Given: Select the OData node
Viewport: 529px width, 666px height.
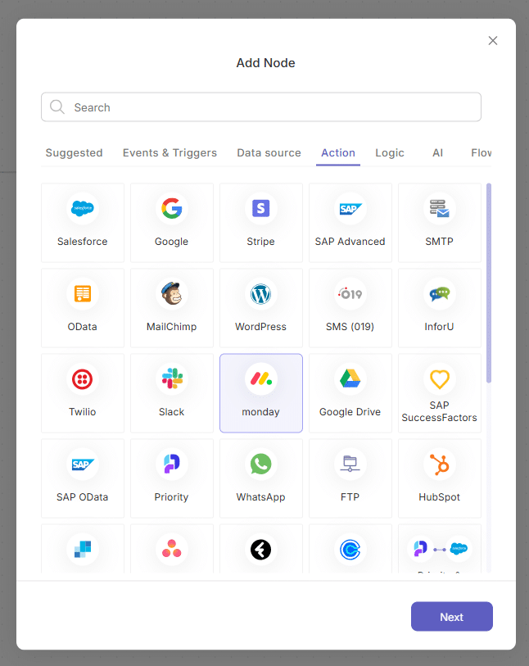Looking at the screenshot, I should [x=83, y=308].
